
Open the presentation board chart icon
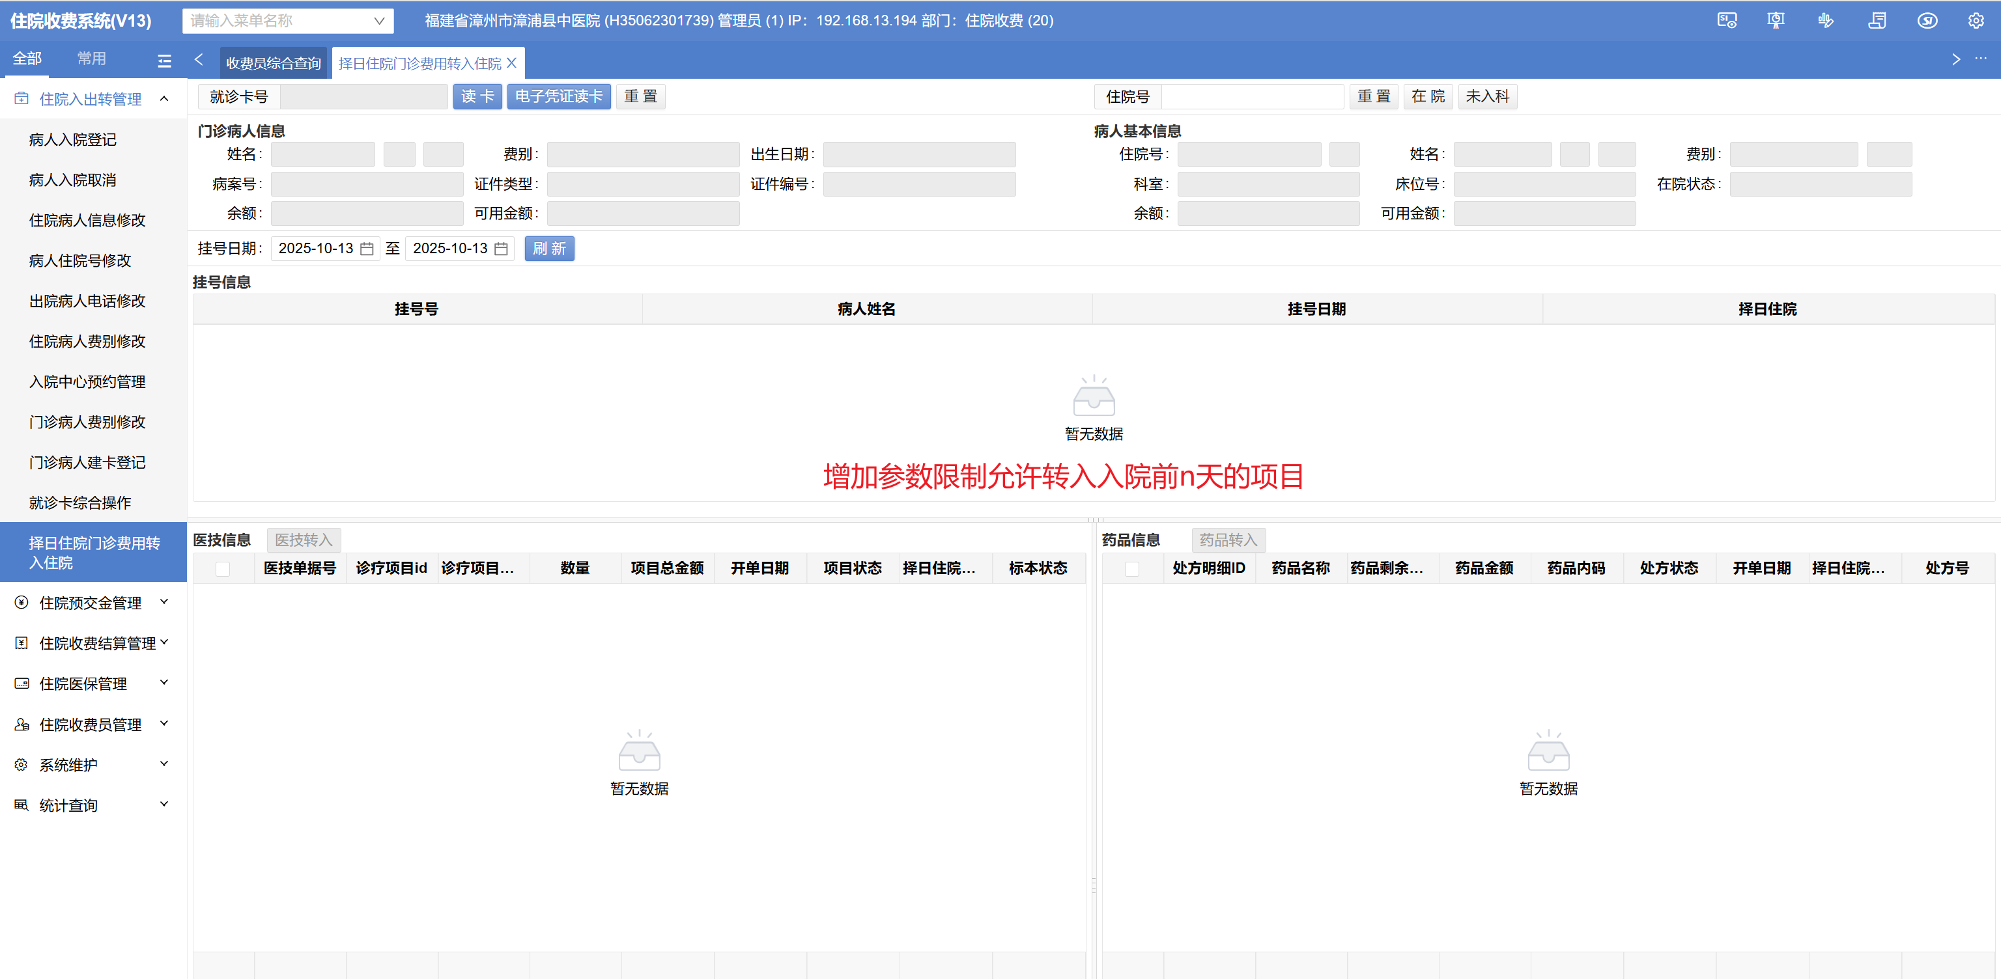coord(1776,21)
